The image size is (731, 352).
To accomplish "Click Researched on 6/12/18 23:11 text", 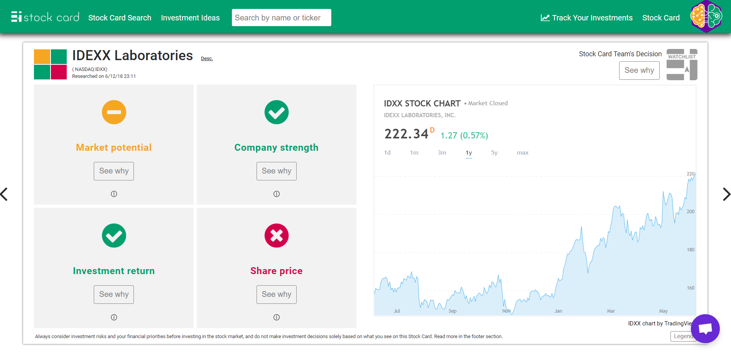I will (104, 76).
